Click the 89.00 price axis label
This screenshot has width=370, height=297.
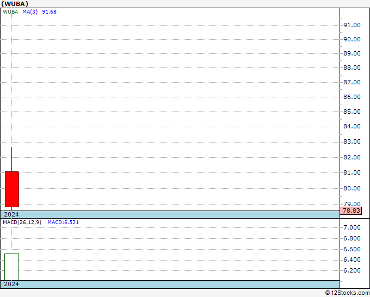pyautogui.click(x=352, y=53)
